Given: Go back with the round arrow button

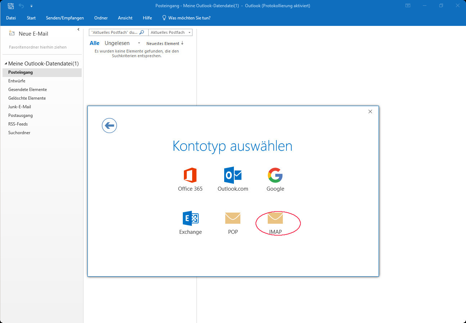Looking at the screenshot, I should (109, 126).
